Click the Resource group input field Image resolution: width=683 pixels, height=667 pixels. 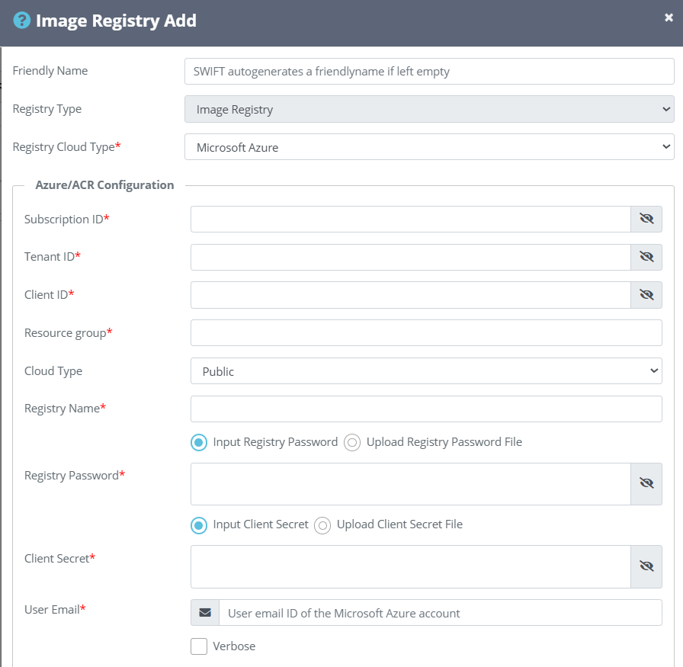(x=426, y=333)
